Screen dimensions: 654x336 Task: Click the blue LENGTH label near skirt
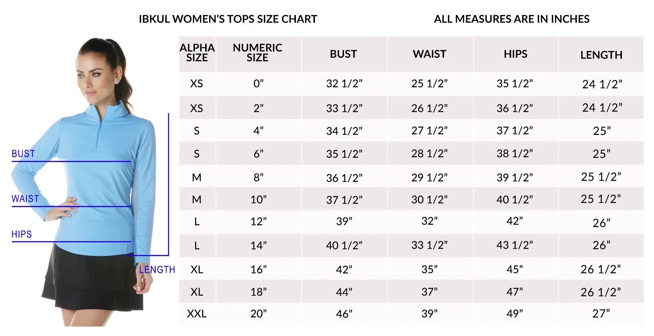pos(157,270)
